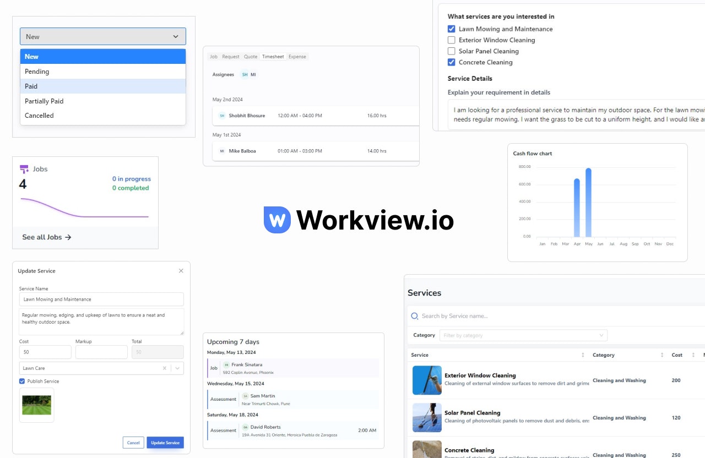
Task: Clear the Lawn Care category selection
Action: point(164,368)
